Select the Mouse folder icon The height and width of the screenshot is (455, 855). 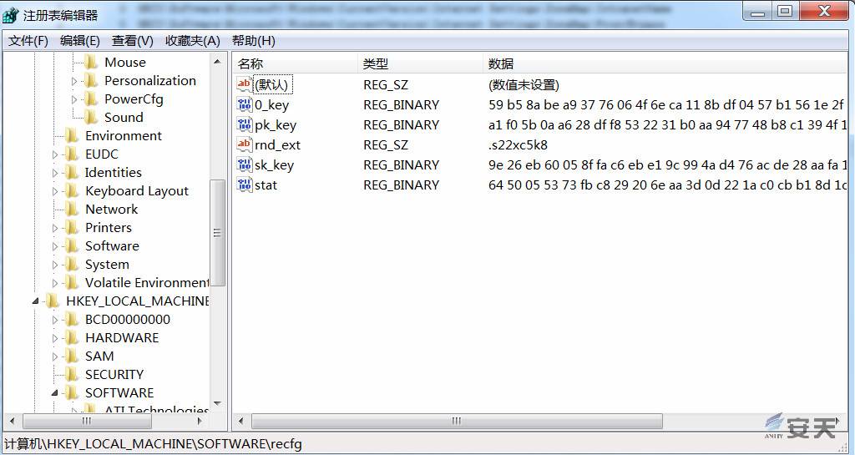click(90, 62)
